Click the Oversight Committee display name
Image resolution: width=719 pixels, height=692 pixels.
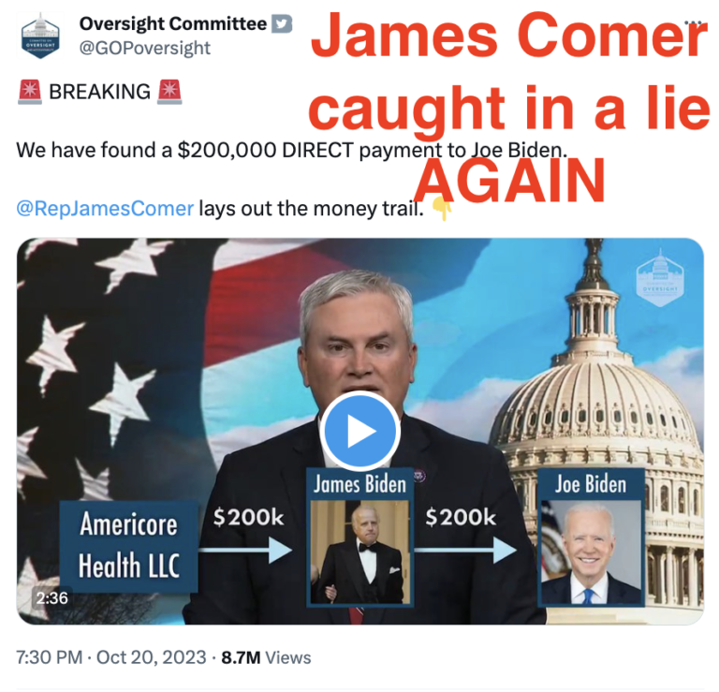click(173, 23)
